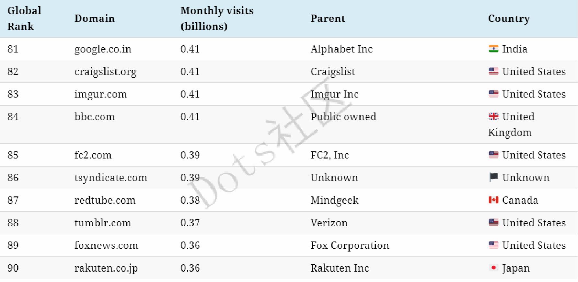The width and height of the screenshot is (578, 282).
Task: Click the Monthly visits (billions) header
Action: [217, 18]
